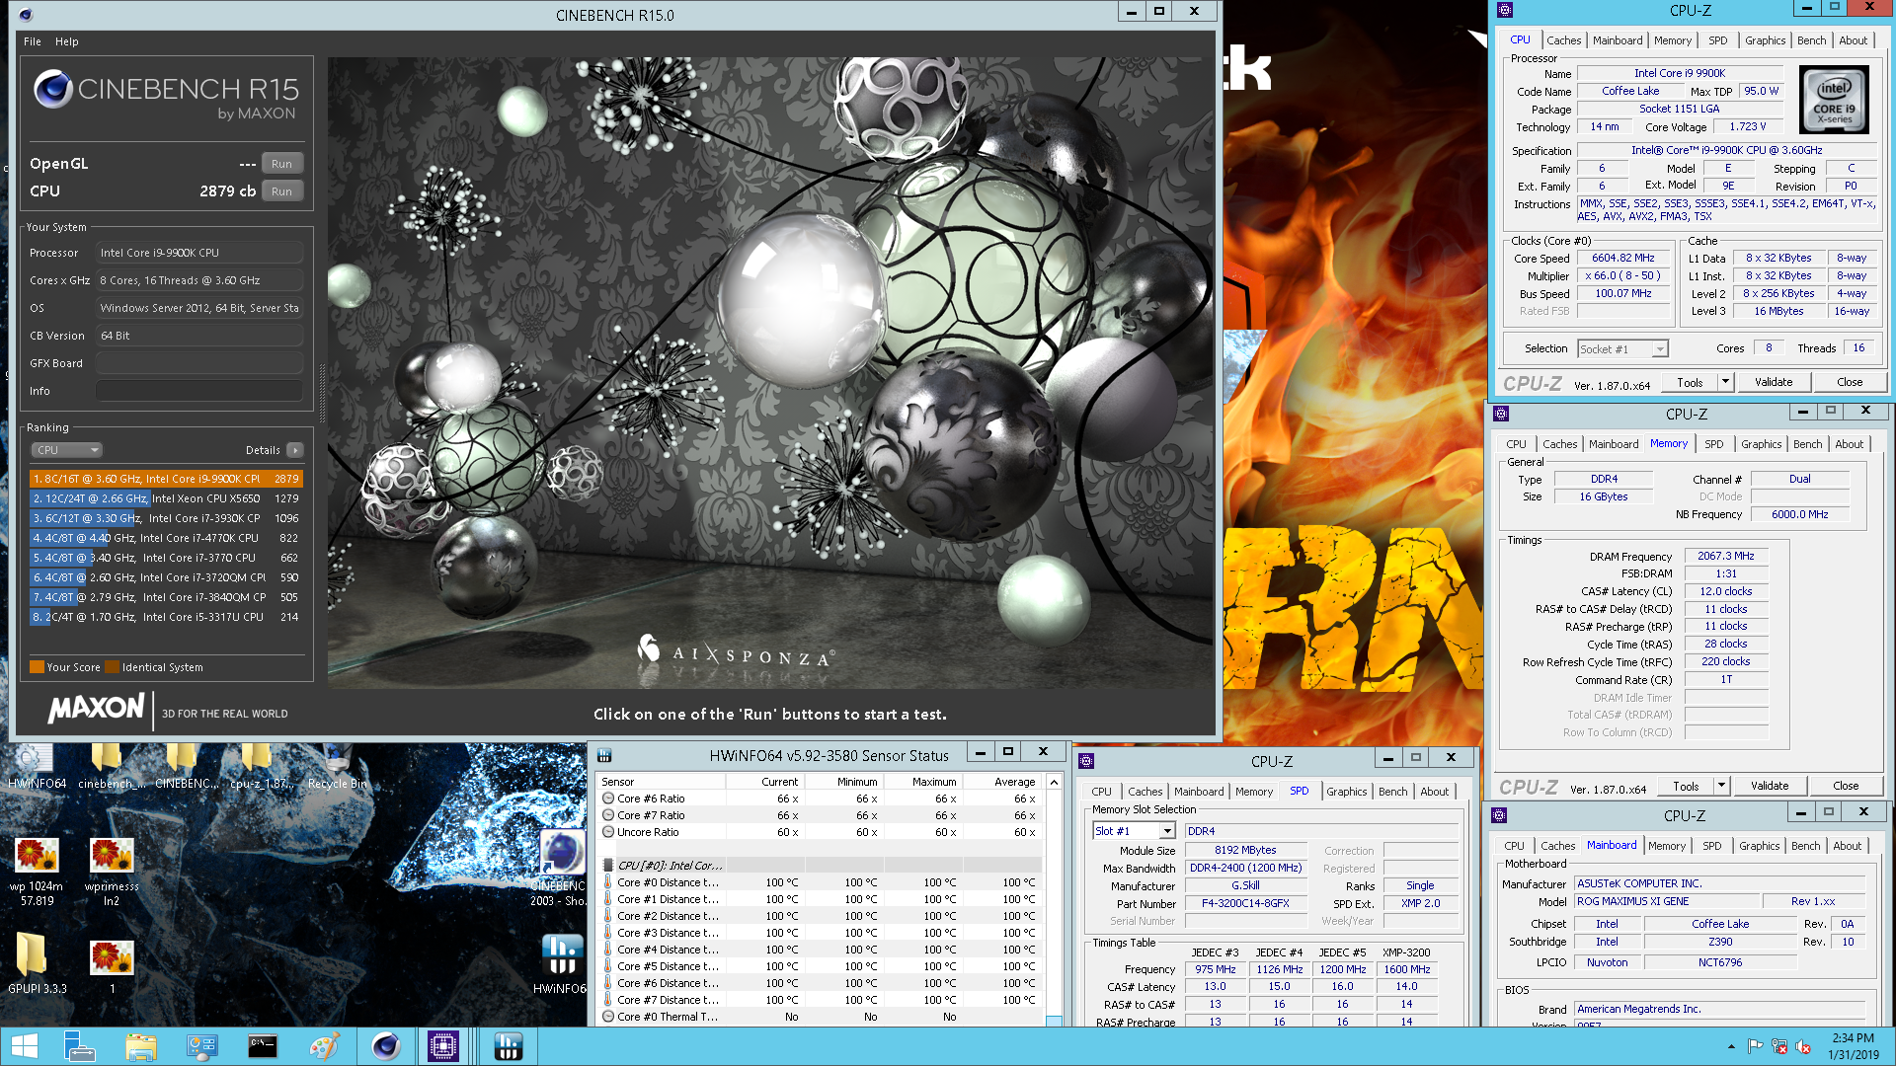Screen dimensions: 1896x1066
Task: Switch to Cinebench via its taskbar icon
Action: (385, 1046)
